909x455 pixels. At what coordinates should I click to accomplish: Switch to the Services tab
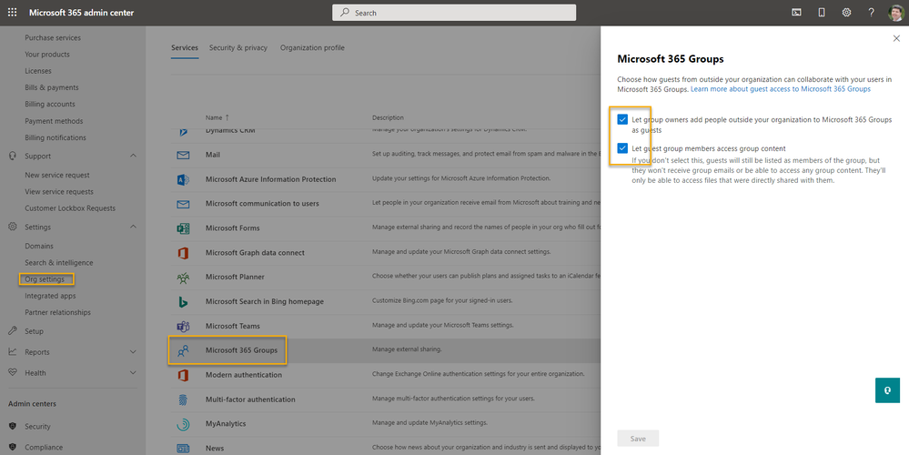point(185,48)
